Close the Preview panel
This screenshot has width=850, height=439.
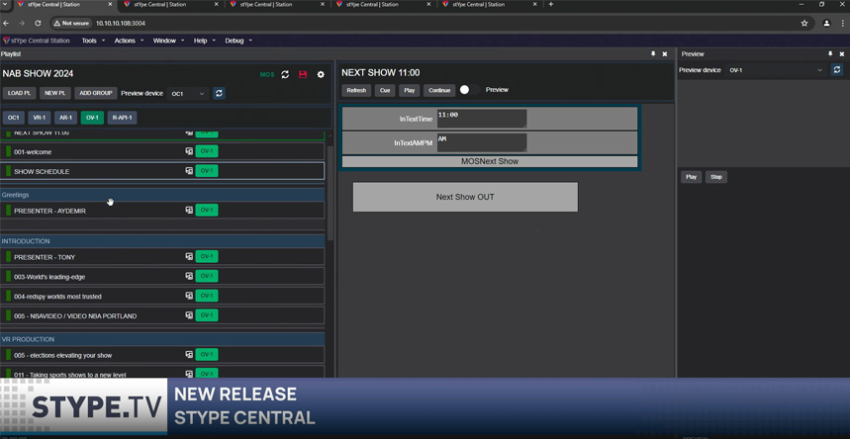pyautogui.click(x=842, y=54)
